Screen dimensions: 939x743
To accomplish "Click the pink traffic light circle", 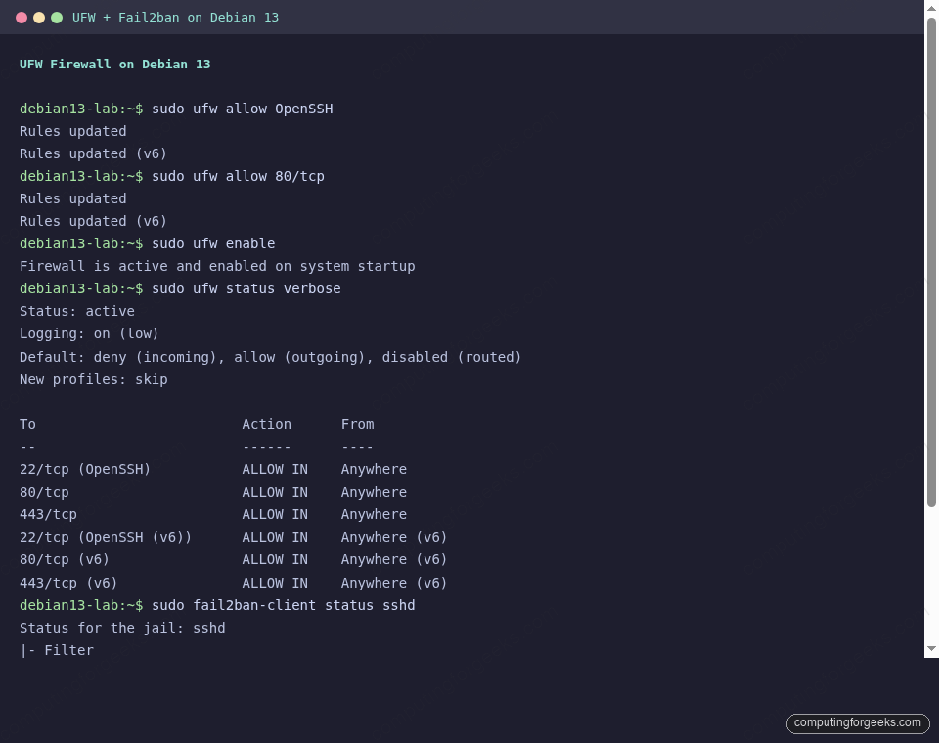I will pos(21,17).
